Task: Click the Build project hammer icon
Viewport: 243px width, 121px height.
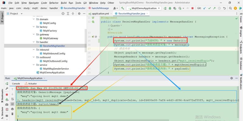Action: [122, 8]
